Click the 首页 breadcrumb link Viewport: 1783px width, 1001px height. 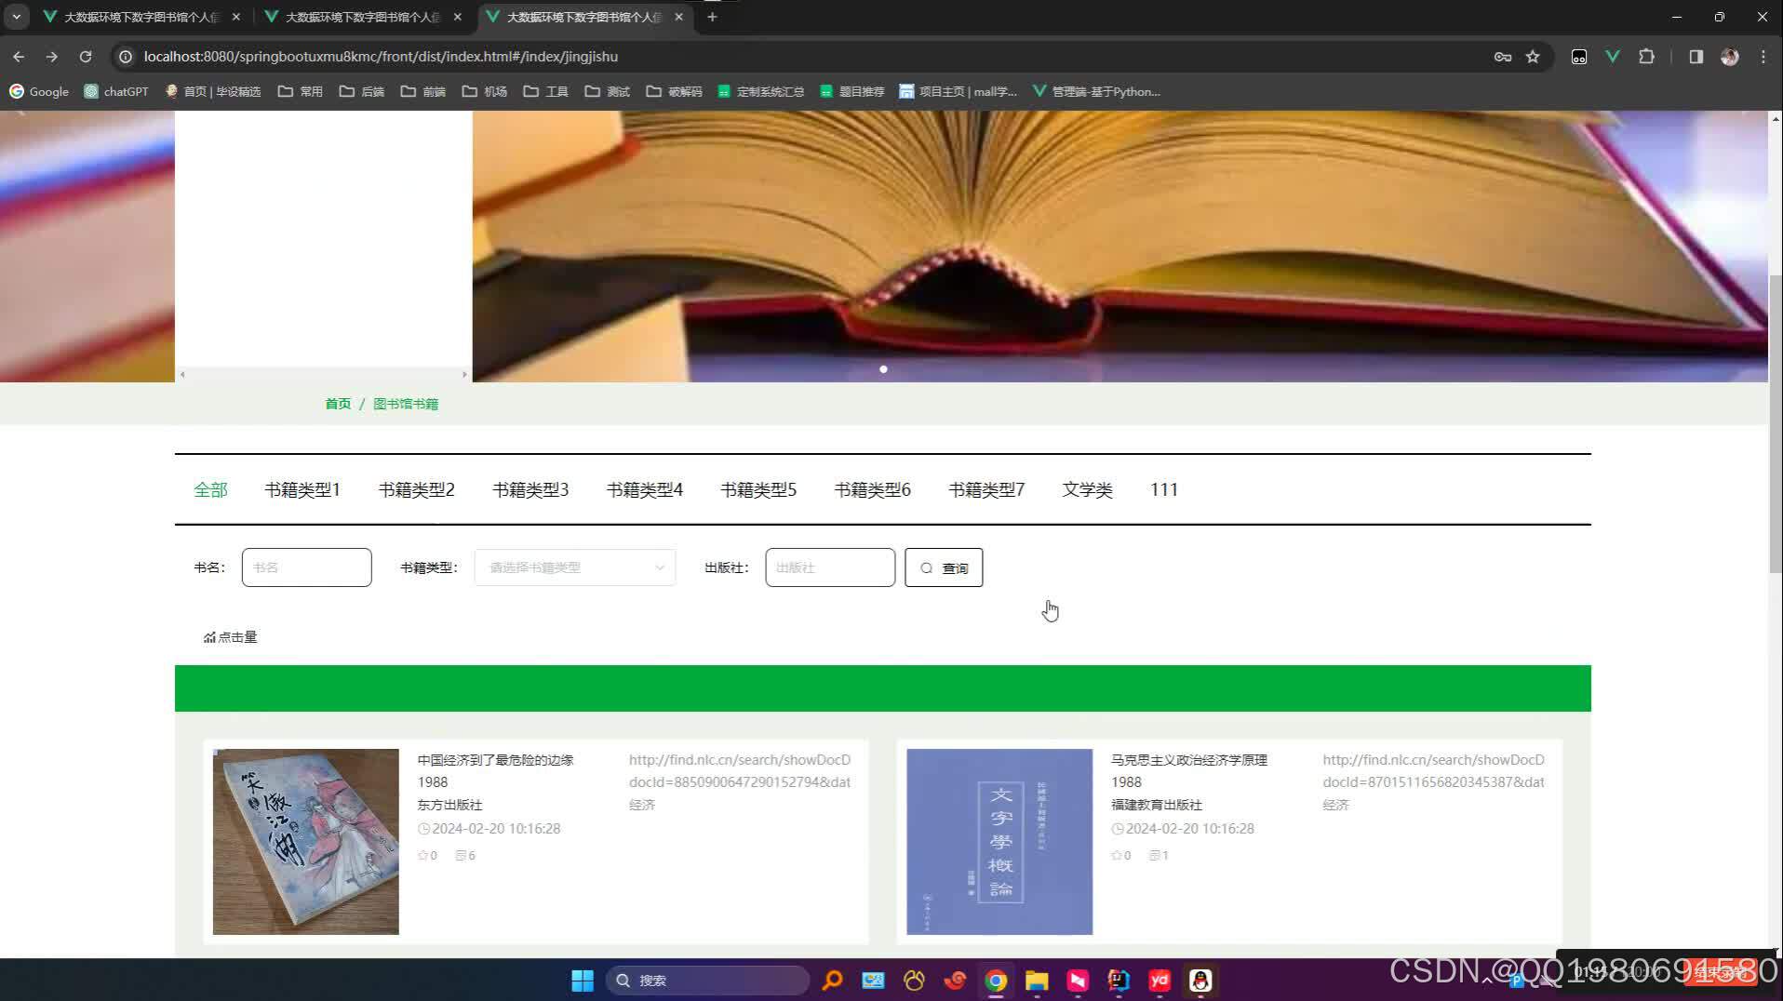point(337,403)
